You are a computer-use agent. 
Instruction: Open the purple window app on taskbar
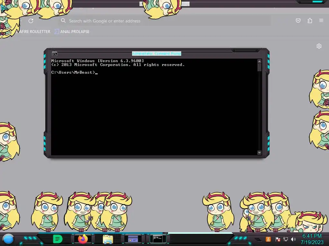(133, 239)
